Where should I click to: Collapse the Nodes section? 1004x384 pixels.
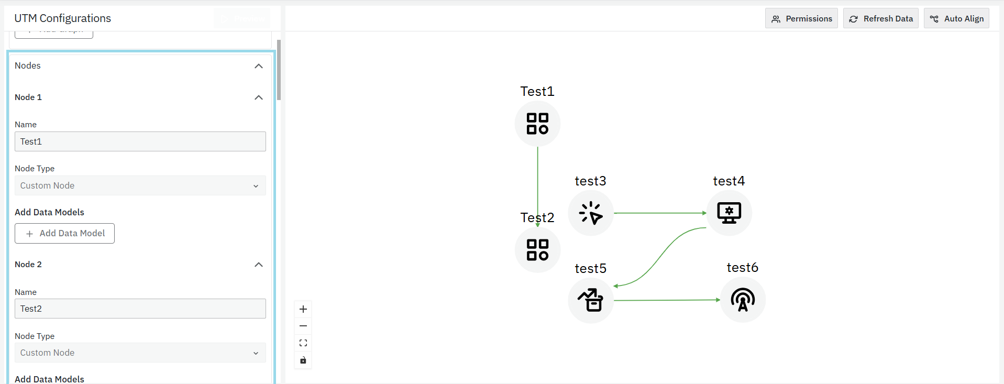(x=258, y=66)
